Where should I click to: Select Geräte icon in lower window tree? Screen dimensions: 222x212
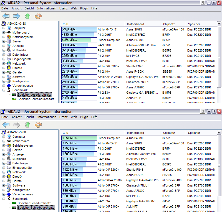pos(9,181)
